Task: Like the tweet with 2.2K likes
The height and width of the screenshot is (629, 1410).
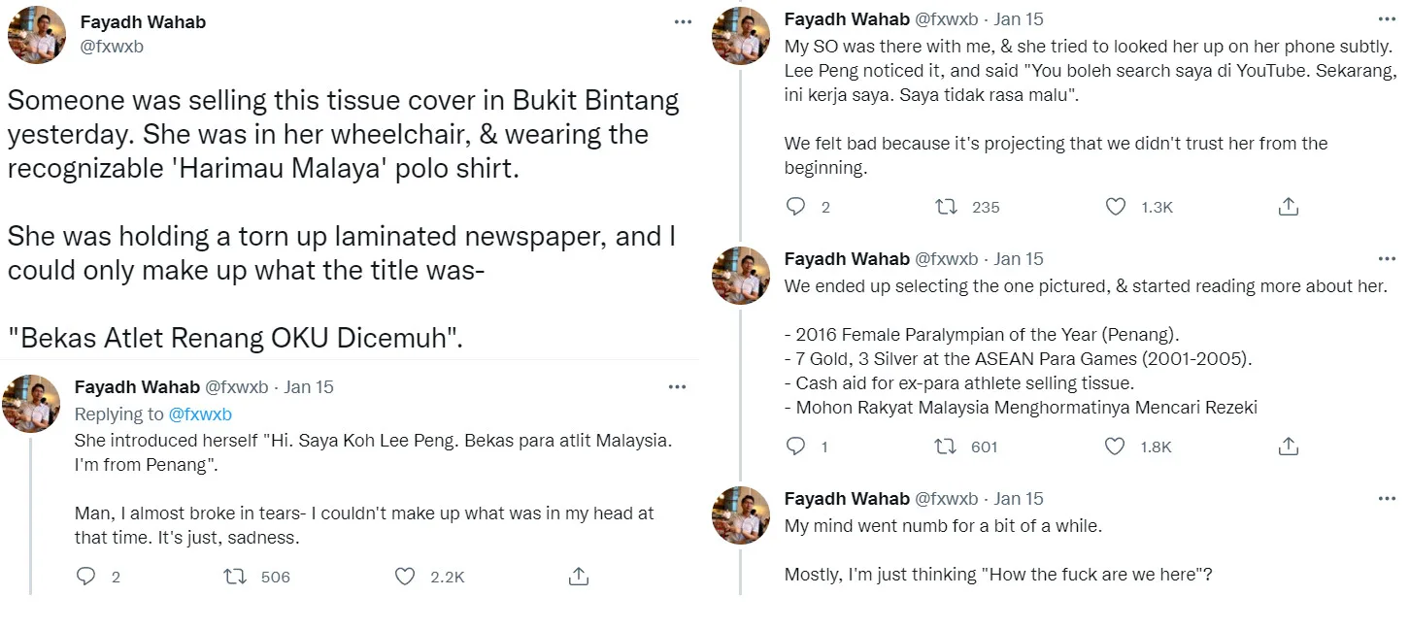Action: pos(406,577)
